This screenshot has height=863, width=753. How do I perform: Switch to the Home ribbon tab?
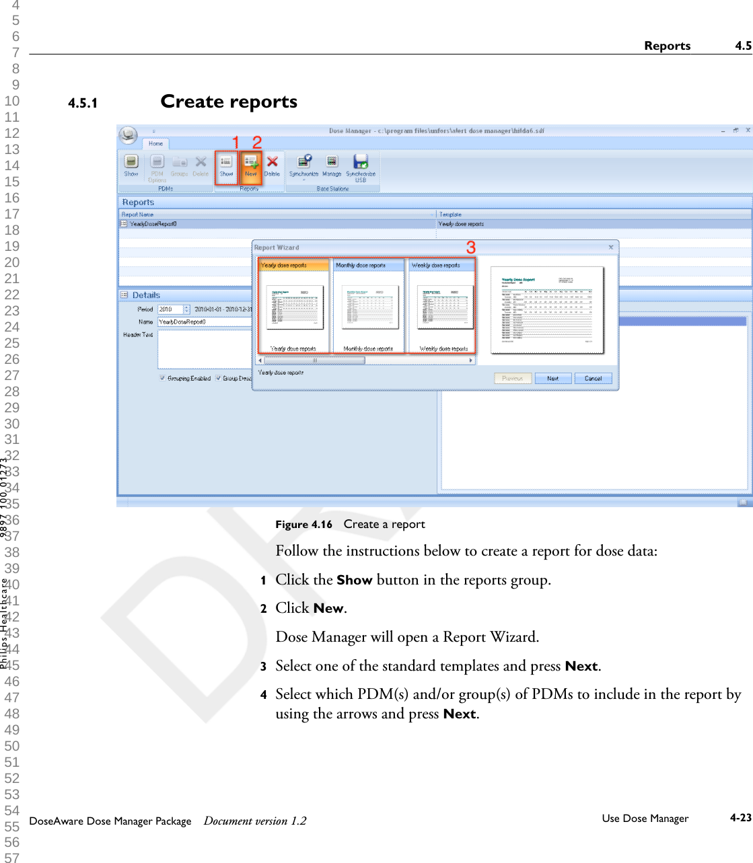tap(157, 143)
